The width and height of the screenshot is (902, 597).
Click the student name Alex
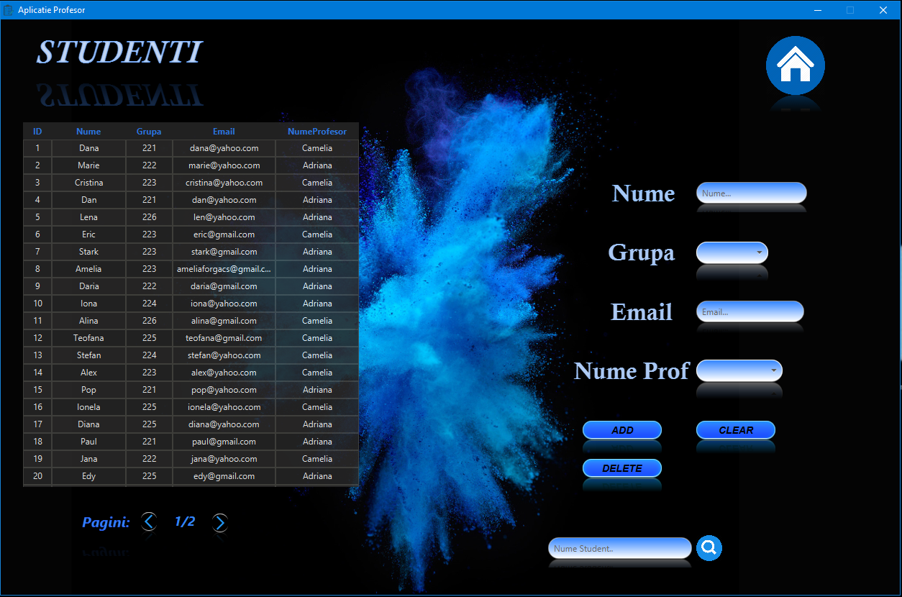tap(88, 373)
